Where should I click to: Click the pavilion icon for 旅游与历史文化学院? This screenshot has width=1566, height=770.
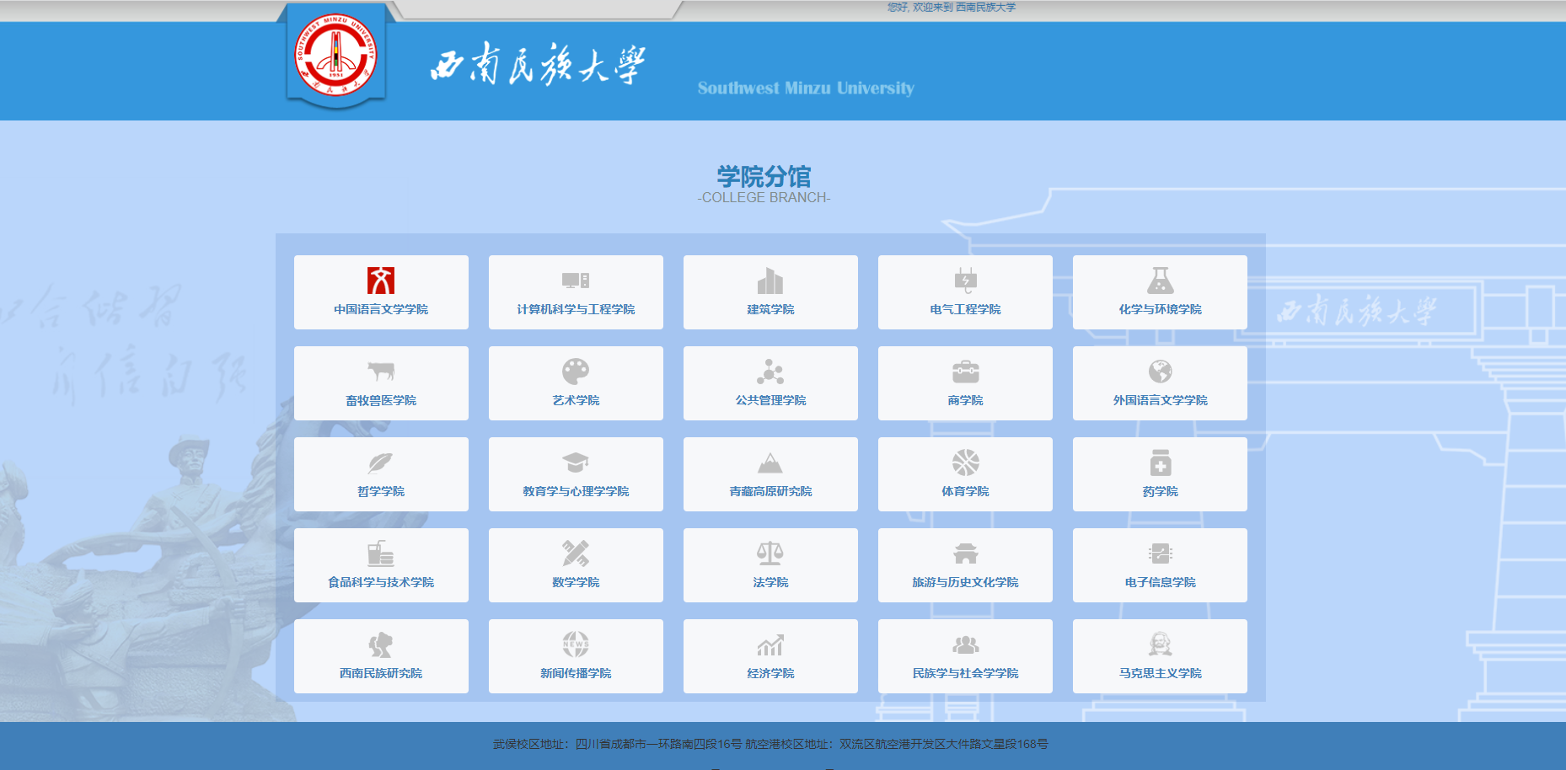(x=965, y=553)
